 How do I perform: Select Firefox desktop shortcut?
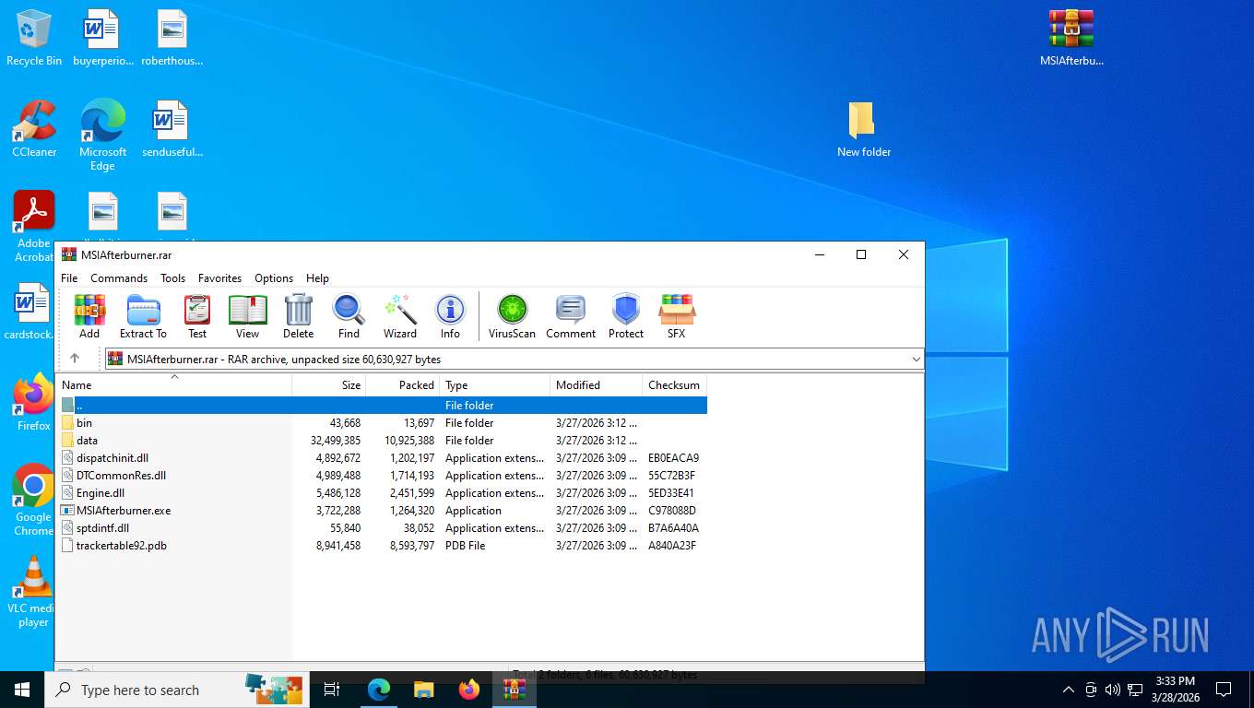coord(34,403)
